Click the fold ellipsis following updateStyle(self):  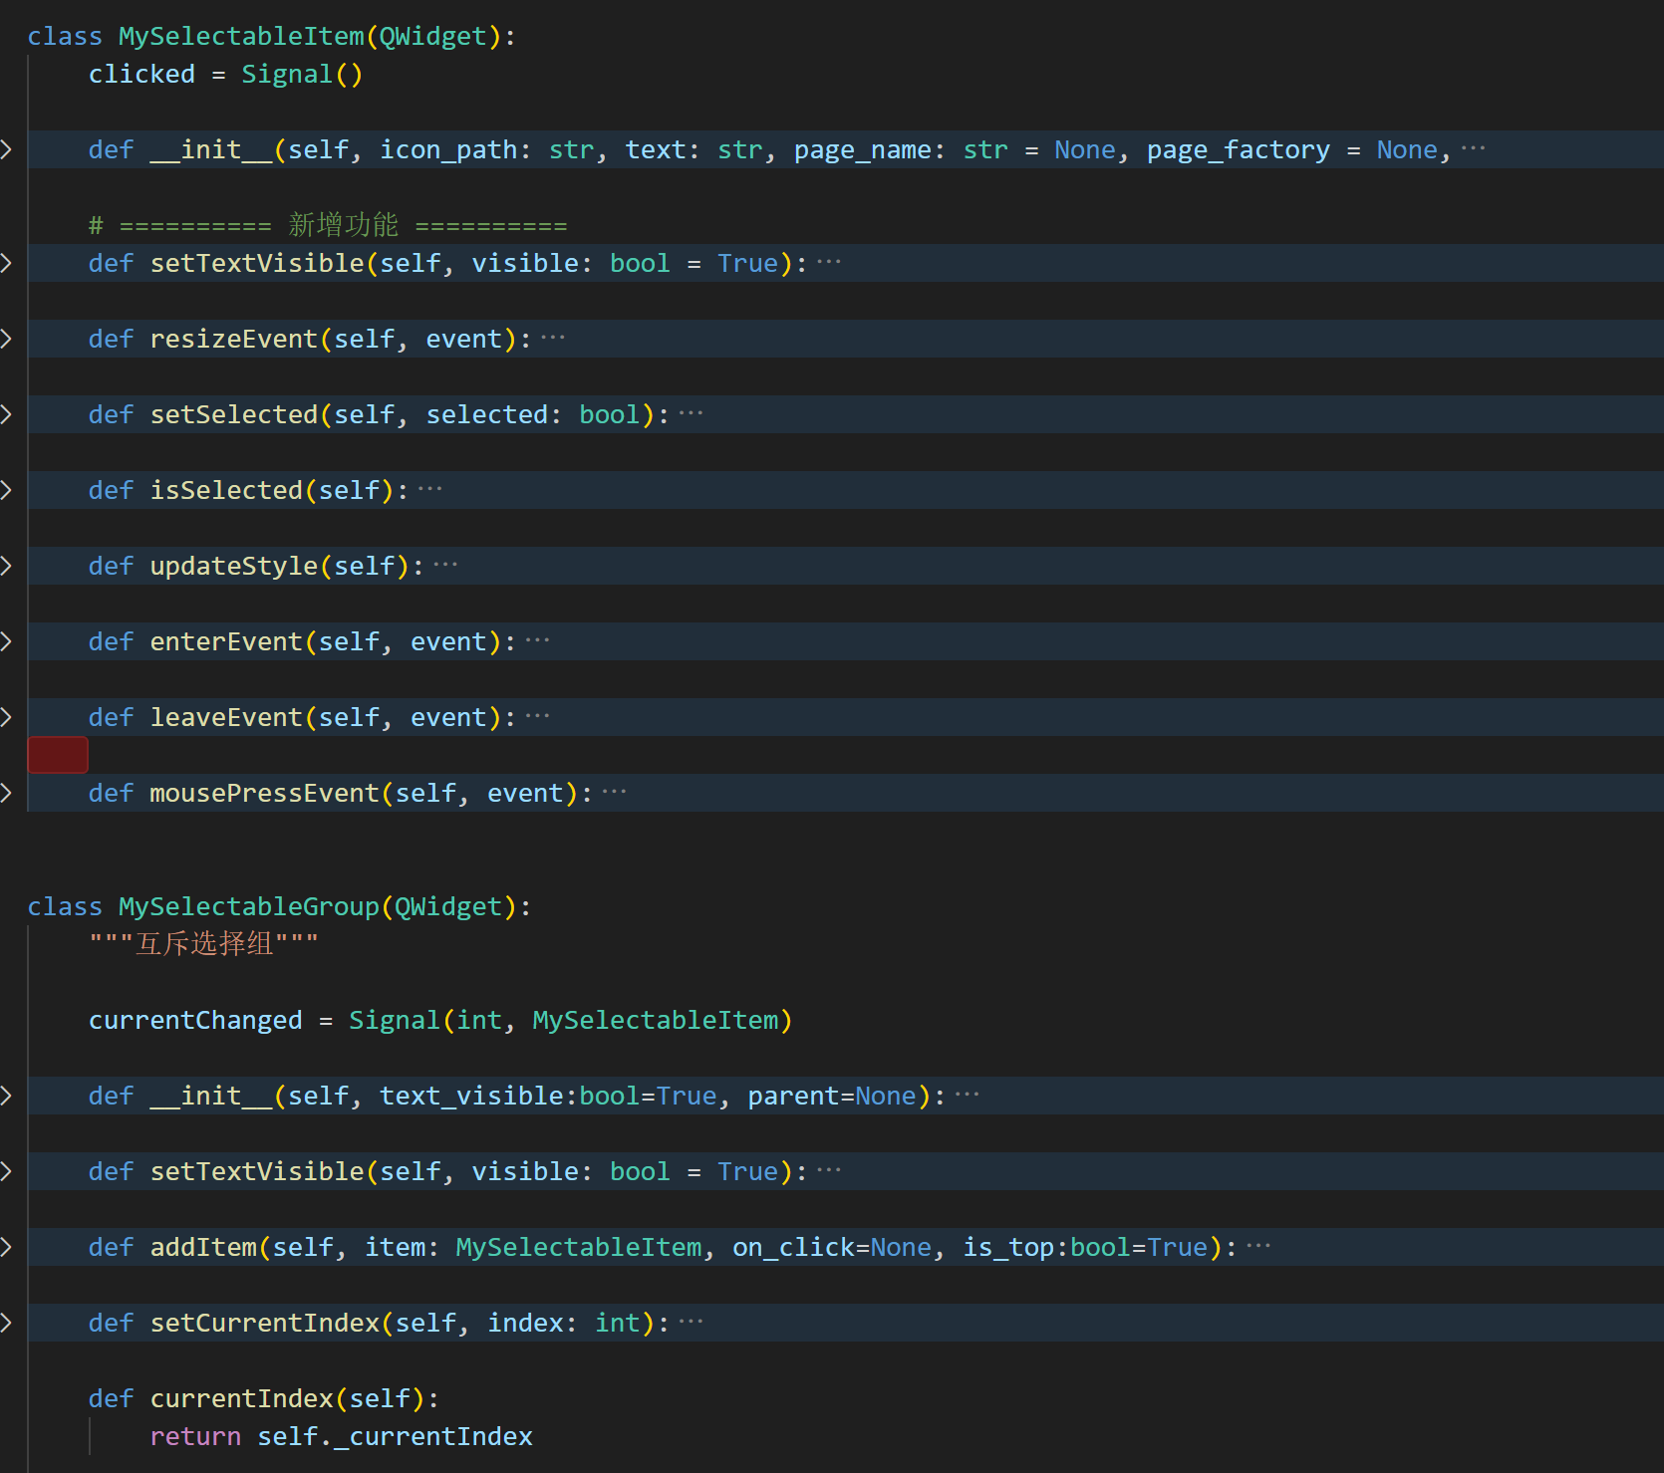[445, 566]
